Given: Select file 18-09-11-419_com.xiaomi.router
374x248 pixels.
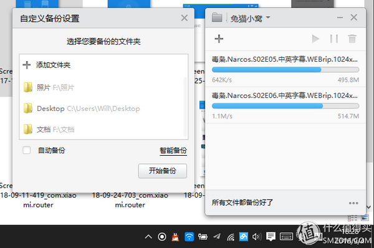Looking at the screenshot, I should 39,200.
